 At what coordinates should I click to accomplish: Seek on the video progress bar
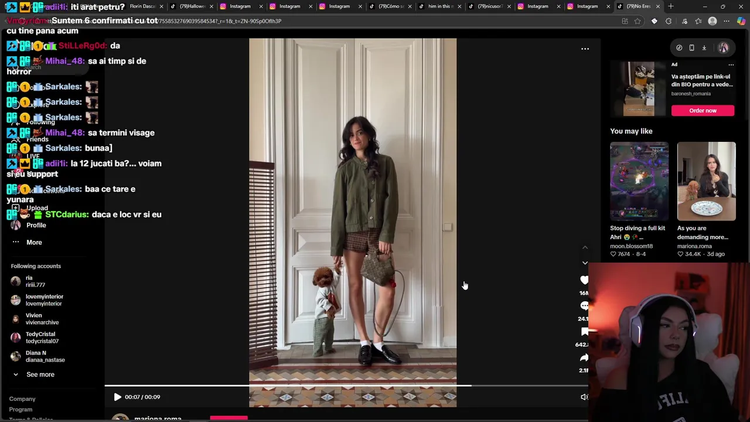coord(346,386)
